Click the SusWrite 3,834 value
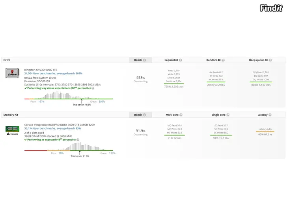 tap(174, 82)
